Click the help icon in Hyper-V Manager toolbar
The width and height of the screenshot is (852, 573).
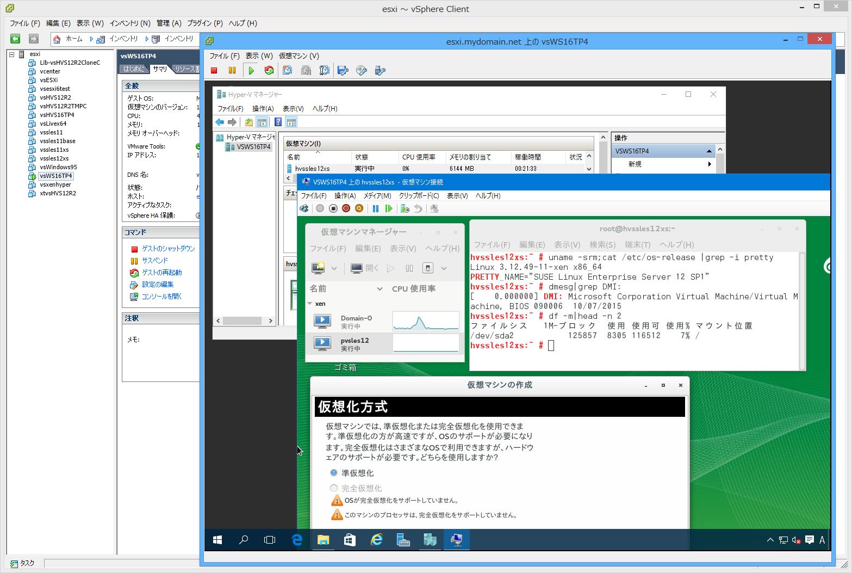278,122
